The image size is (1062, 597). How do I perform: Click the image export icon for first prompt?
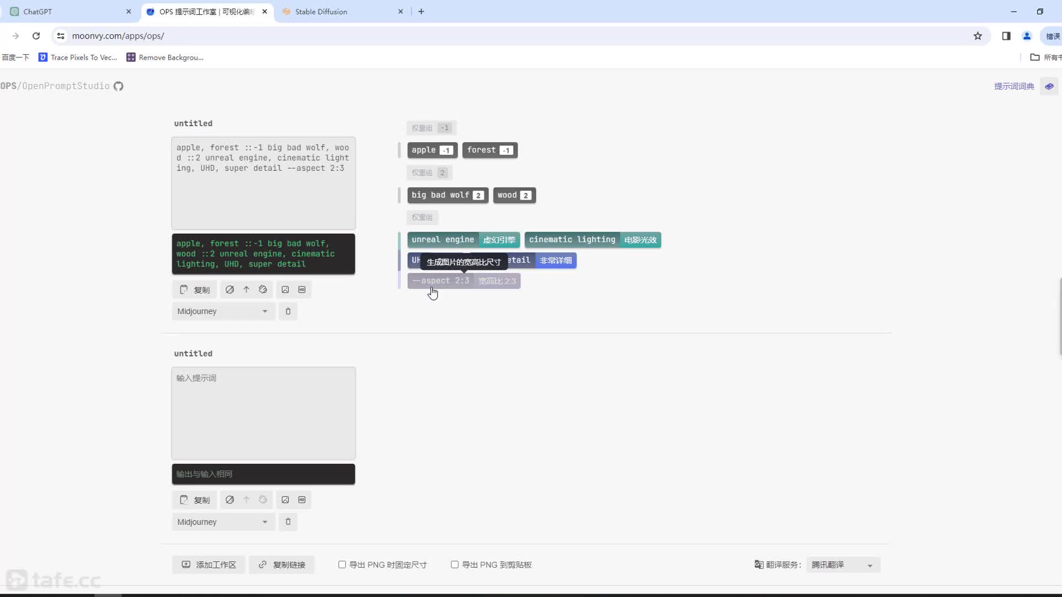point(284,290)
